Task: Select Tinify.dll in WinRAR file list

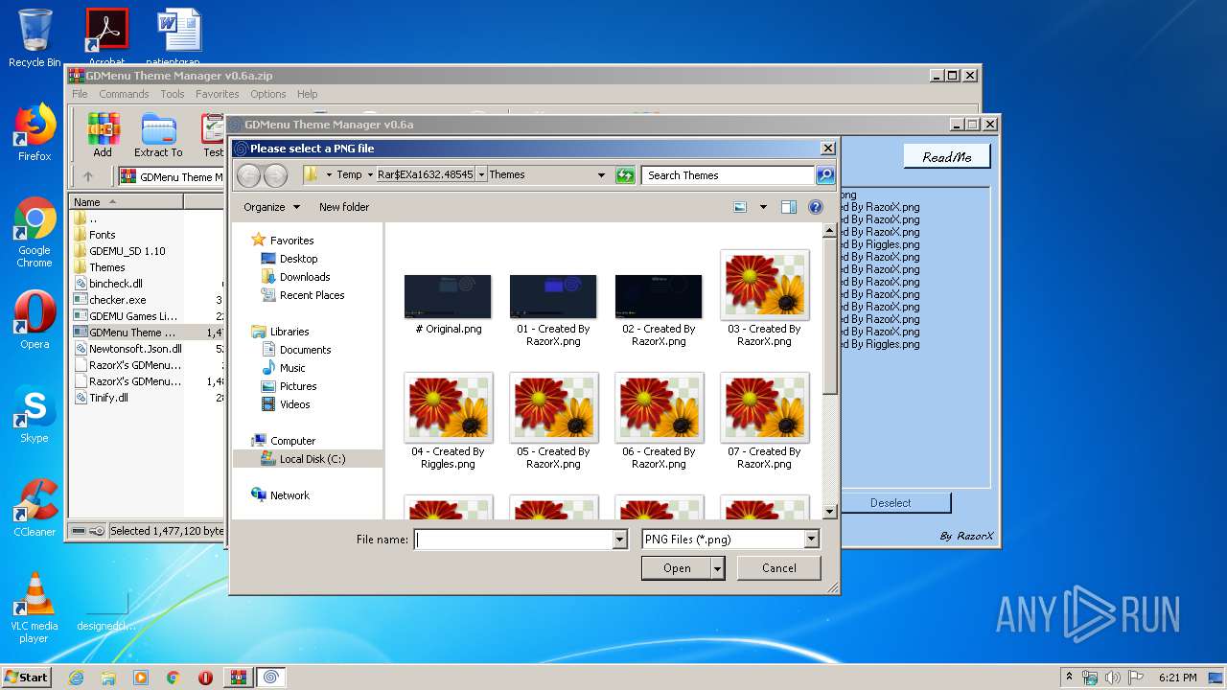Action: click(108, 398)
